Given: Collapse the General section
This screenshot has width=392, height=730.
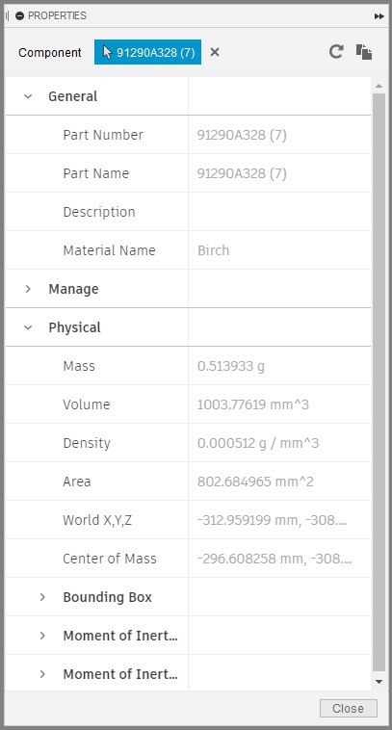Looking at the screenshot, I should tap(28, 96).
